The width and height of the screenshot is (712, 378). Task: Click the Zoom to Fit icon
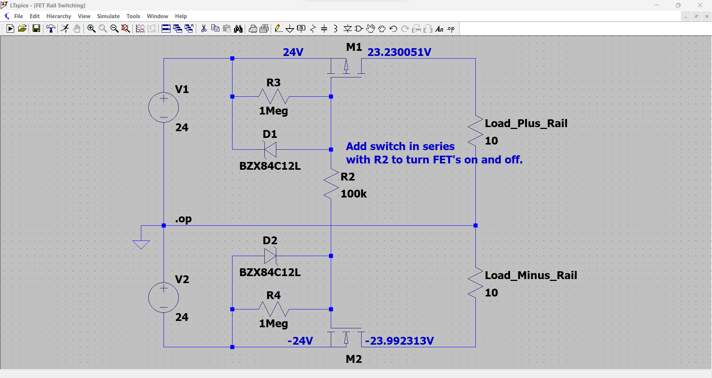[126, 29]
